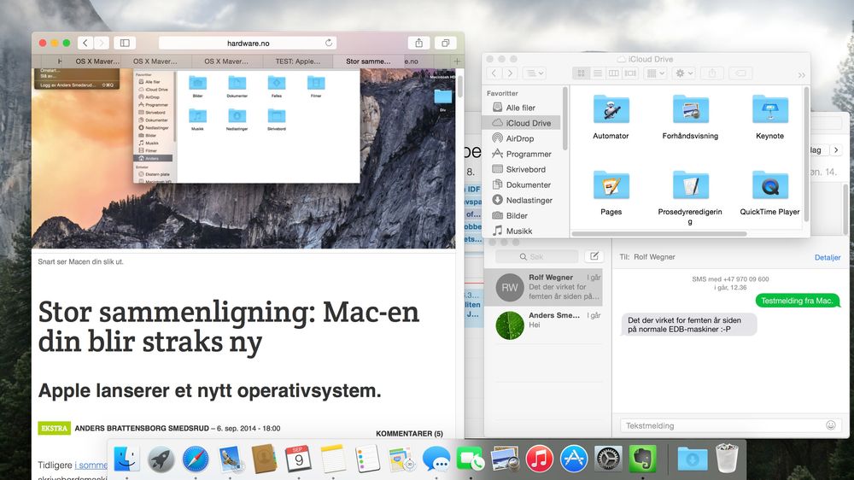Open 'Nedlastinger' in the Finder sidebar
The image size is (854, 480).
tap(522, 200)
